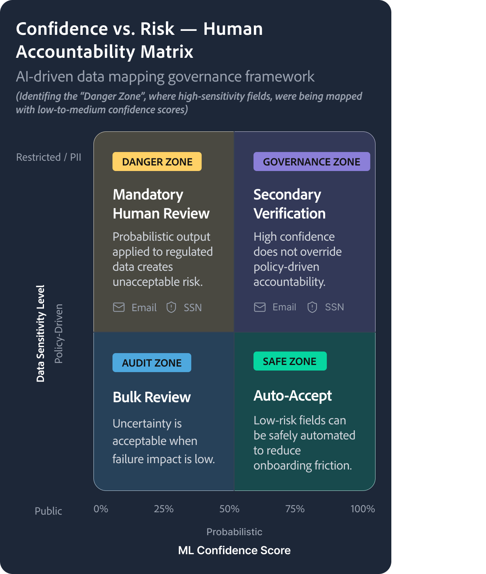This screenshot has width=486, height=574.
Task: Click the blue AUDIT ZONE badge
Action: [152, 362]
